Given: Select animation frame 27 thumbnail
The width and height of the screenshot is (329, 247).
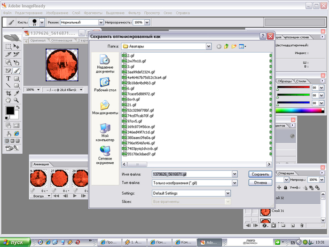Looking at the screenshot, I should pos(59,178).
